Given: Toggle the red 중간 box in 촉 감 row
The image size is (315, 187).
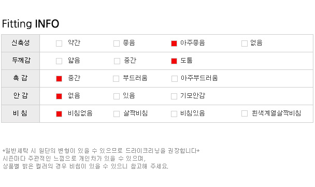Looking at the screenshot, I should coord(59,79).
